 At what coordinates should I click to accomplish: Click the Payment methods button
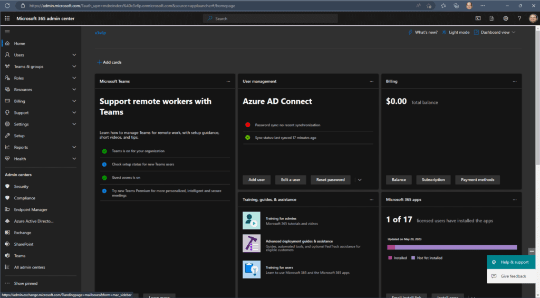477,179
